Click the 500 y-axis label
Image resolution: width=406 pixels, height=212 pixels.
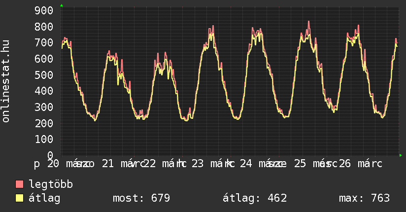45,75
